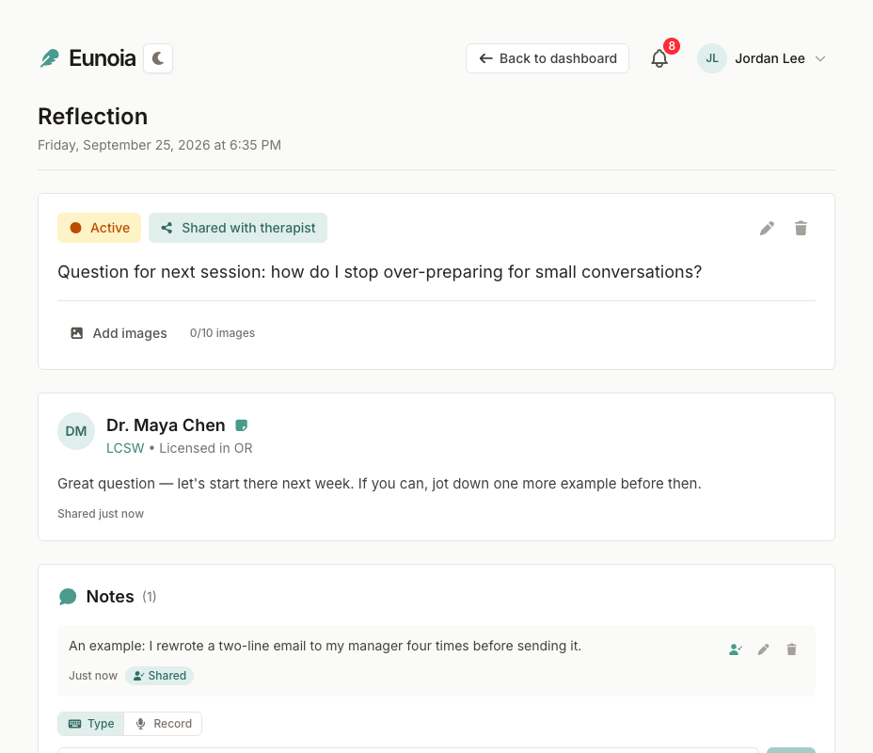Screen dimensions: 873x753
Task: Click the Reflection page heading
Action: point(92,117)
